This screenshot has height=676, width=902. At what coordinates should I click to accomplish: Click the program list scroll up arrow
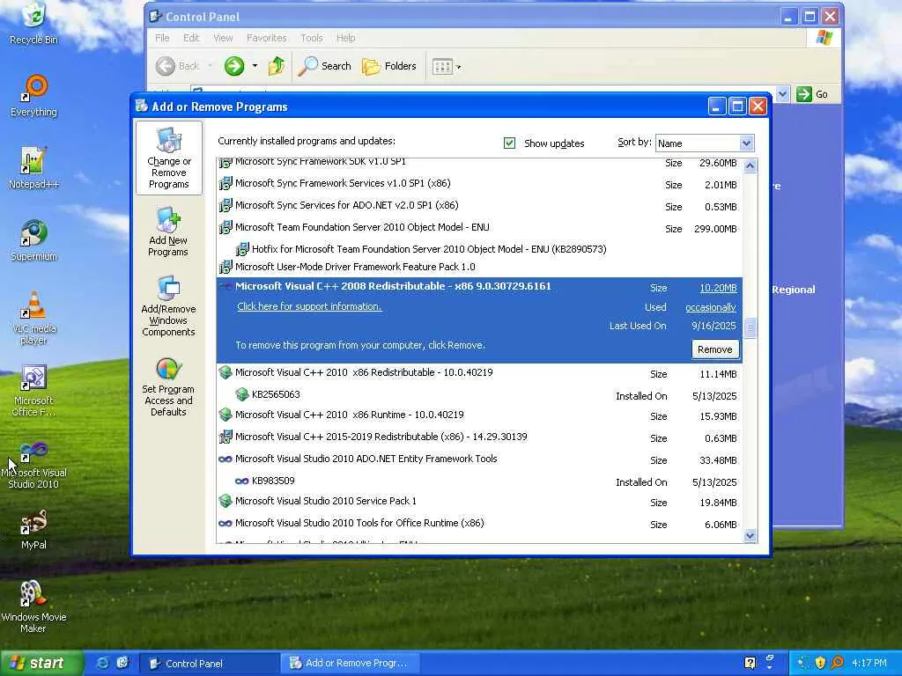[x=750, y=166]
